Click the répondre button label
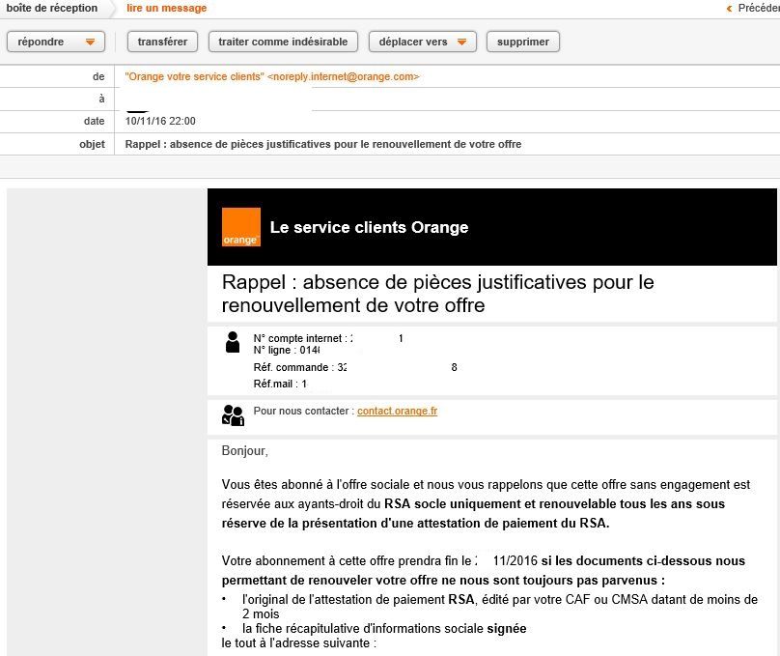780x656 pixels. pos(41,42)
